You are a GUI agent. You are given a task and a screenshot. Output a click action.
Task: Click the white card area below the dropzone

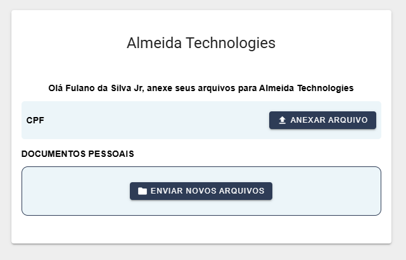[201, 229]
